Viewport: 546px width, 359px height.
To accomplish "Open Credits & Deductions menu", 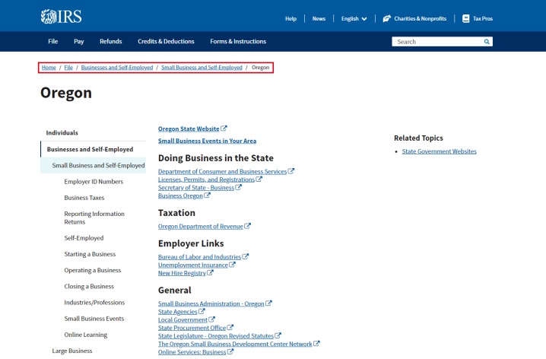I will [x=166, y=41].
